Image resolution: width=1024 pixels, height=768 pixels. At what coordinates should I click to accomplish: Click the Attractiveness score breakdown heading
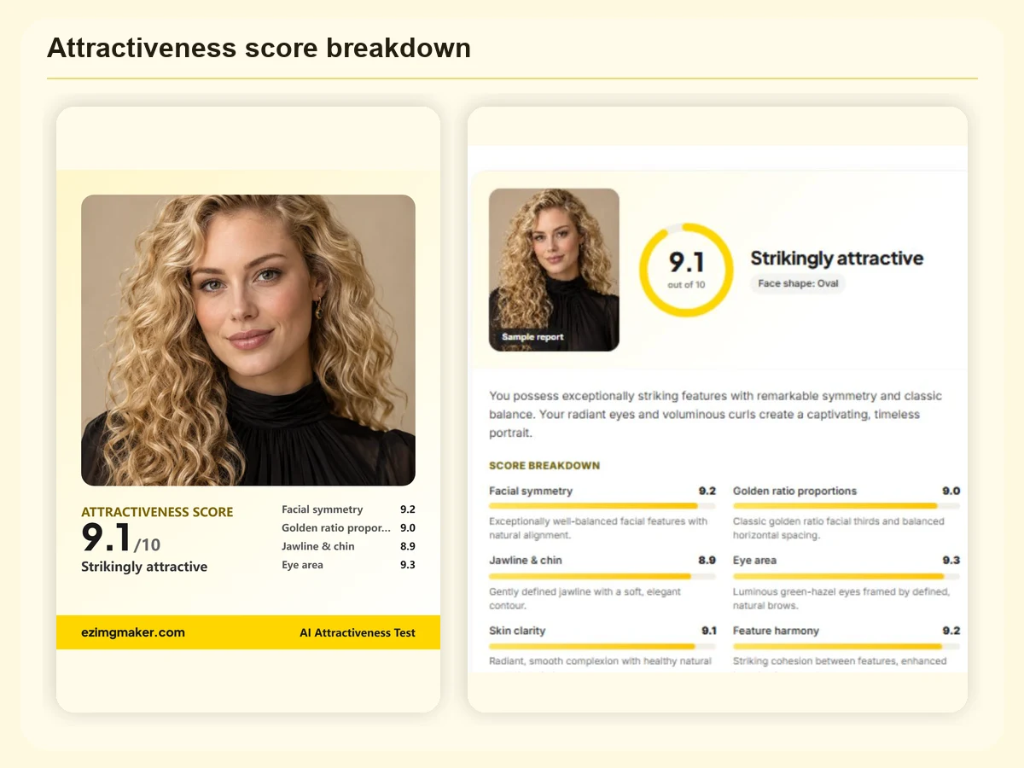coord(259,48)
